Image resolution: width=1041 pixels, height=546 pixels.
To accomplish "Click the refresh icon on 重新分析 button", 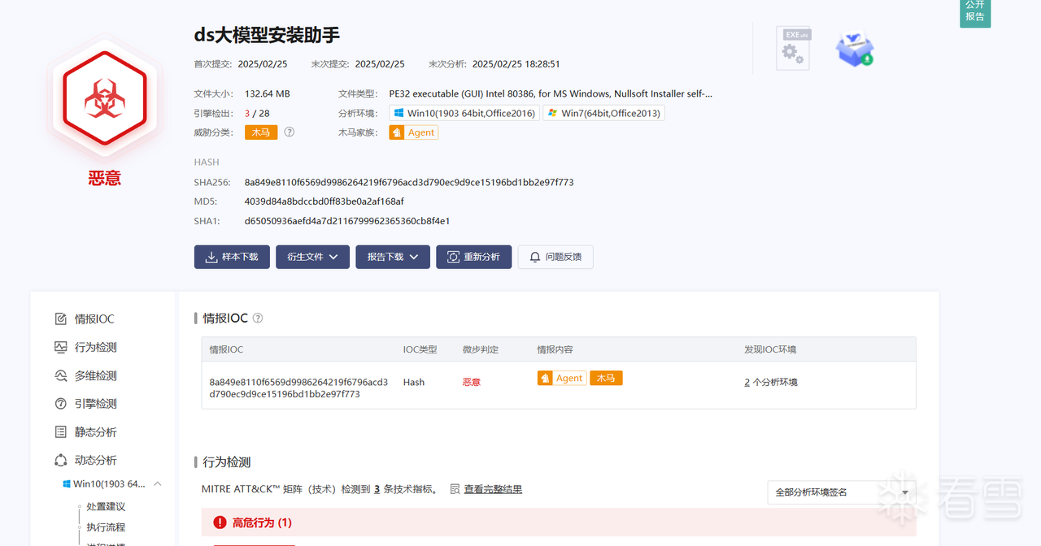I will point(453,257).
